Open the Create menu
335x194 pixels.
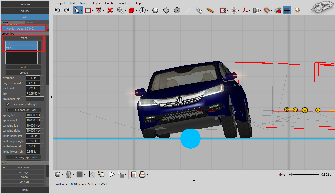coord(109,3)
